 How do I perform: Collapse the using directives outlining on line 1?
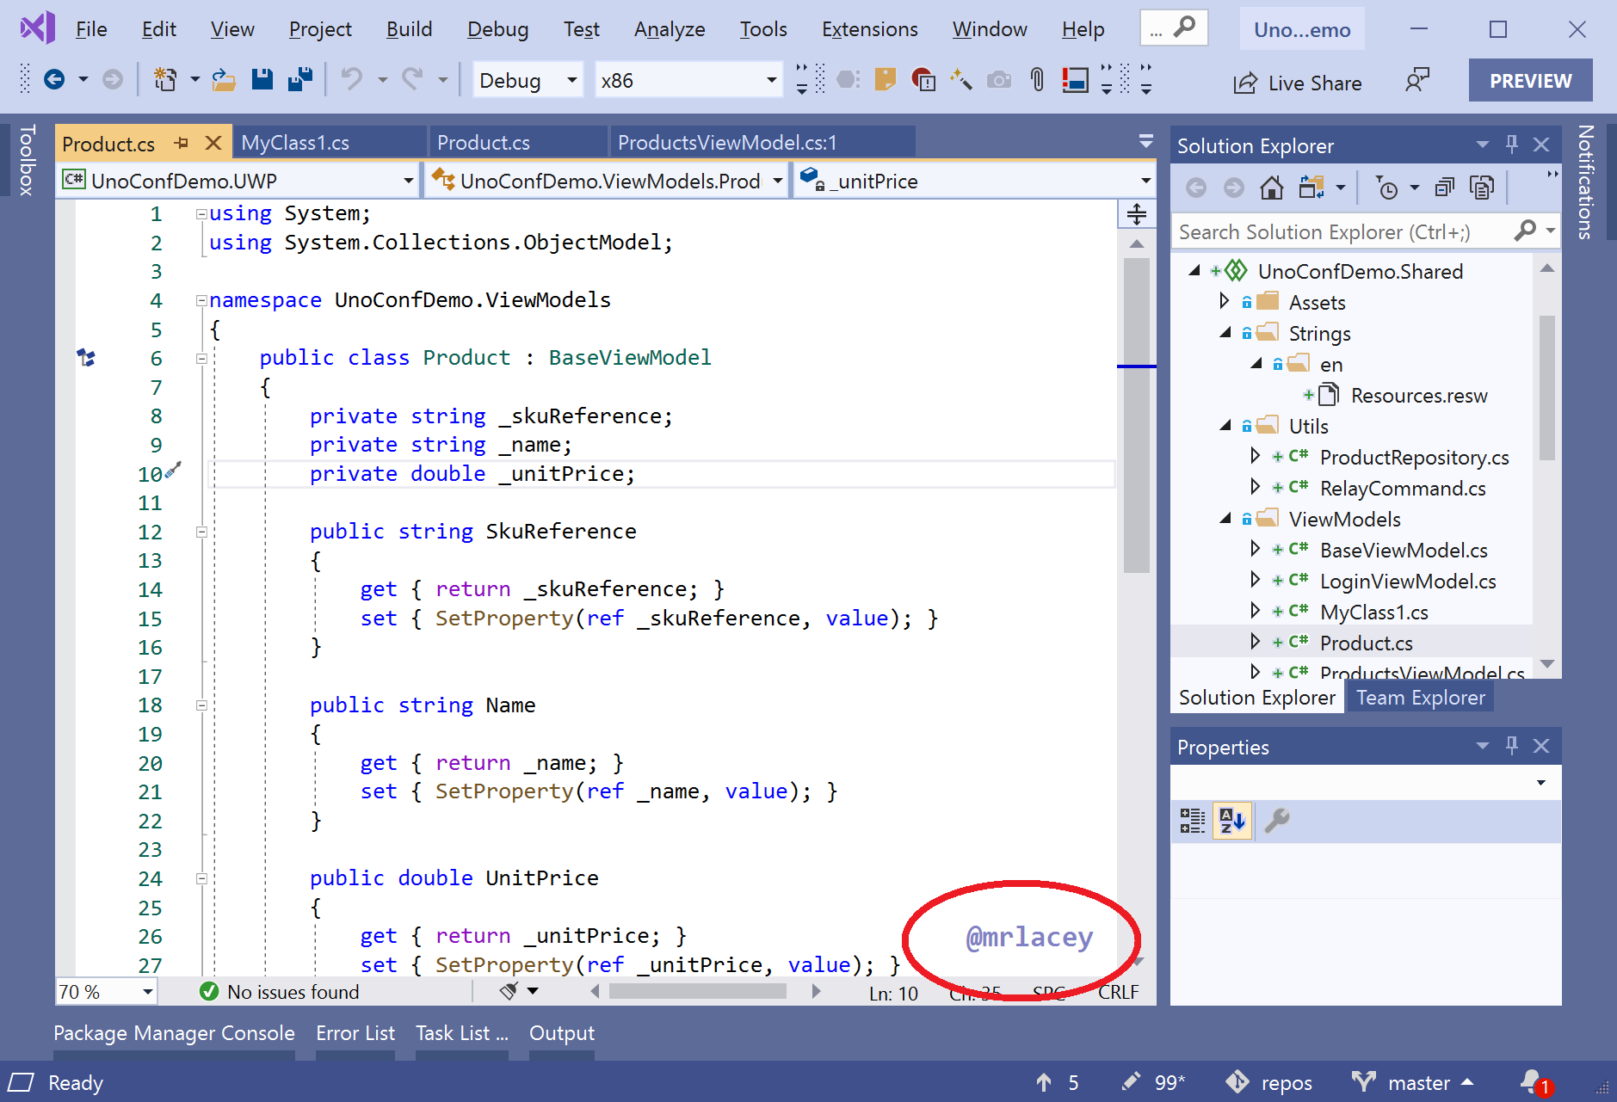[x=201, y=213]
